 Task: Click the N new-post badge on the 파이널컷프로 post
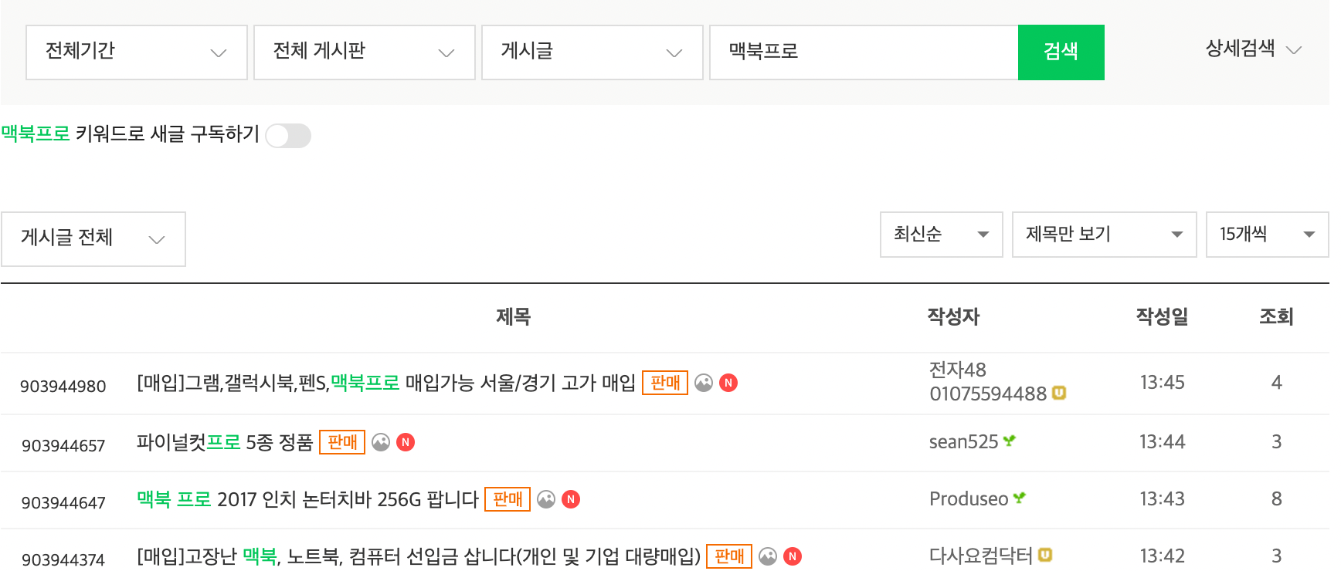click(x=406, y=441)
